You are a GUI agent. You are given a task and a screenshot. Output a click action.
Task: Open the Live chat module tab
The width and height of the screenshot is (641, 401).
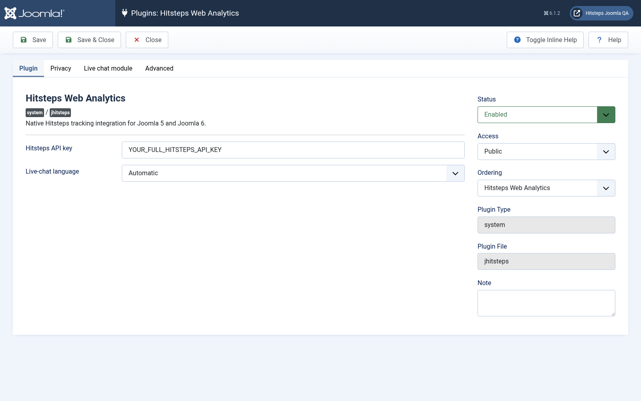(108, 69)
